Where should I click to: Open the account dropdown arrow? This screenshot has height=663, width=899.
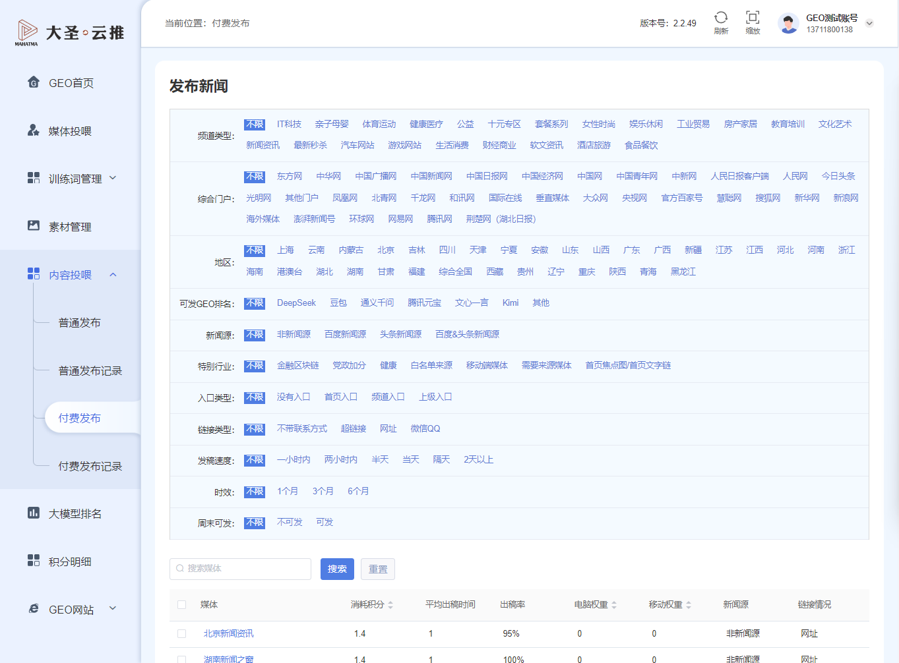pyautogui.click(x=869, y=23)
